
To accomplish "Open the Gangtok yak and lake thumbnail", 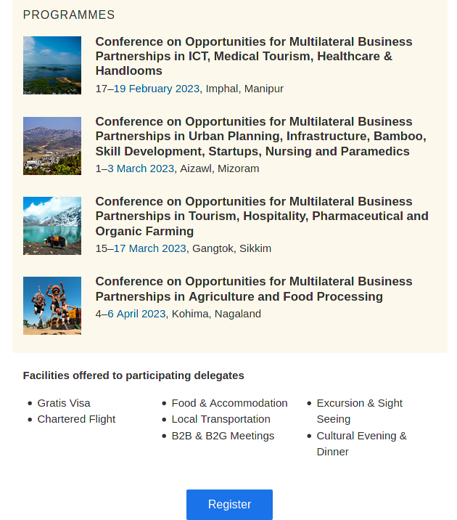I will coord(52,226).
